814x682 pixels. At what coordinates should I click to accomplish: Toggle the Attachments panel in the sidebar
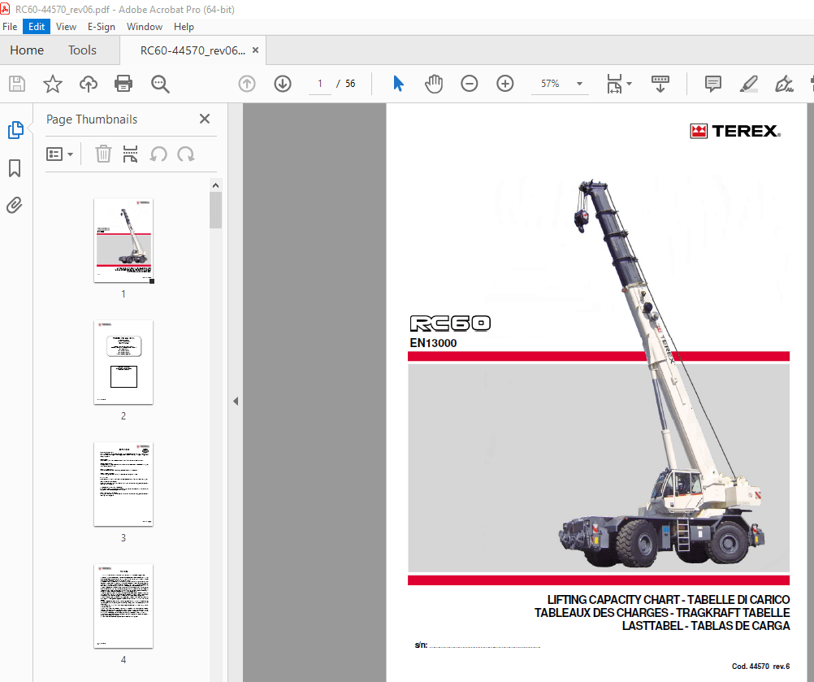[x=14, y=206]
